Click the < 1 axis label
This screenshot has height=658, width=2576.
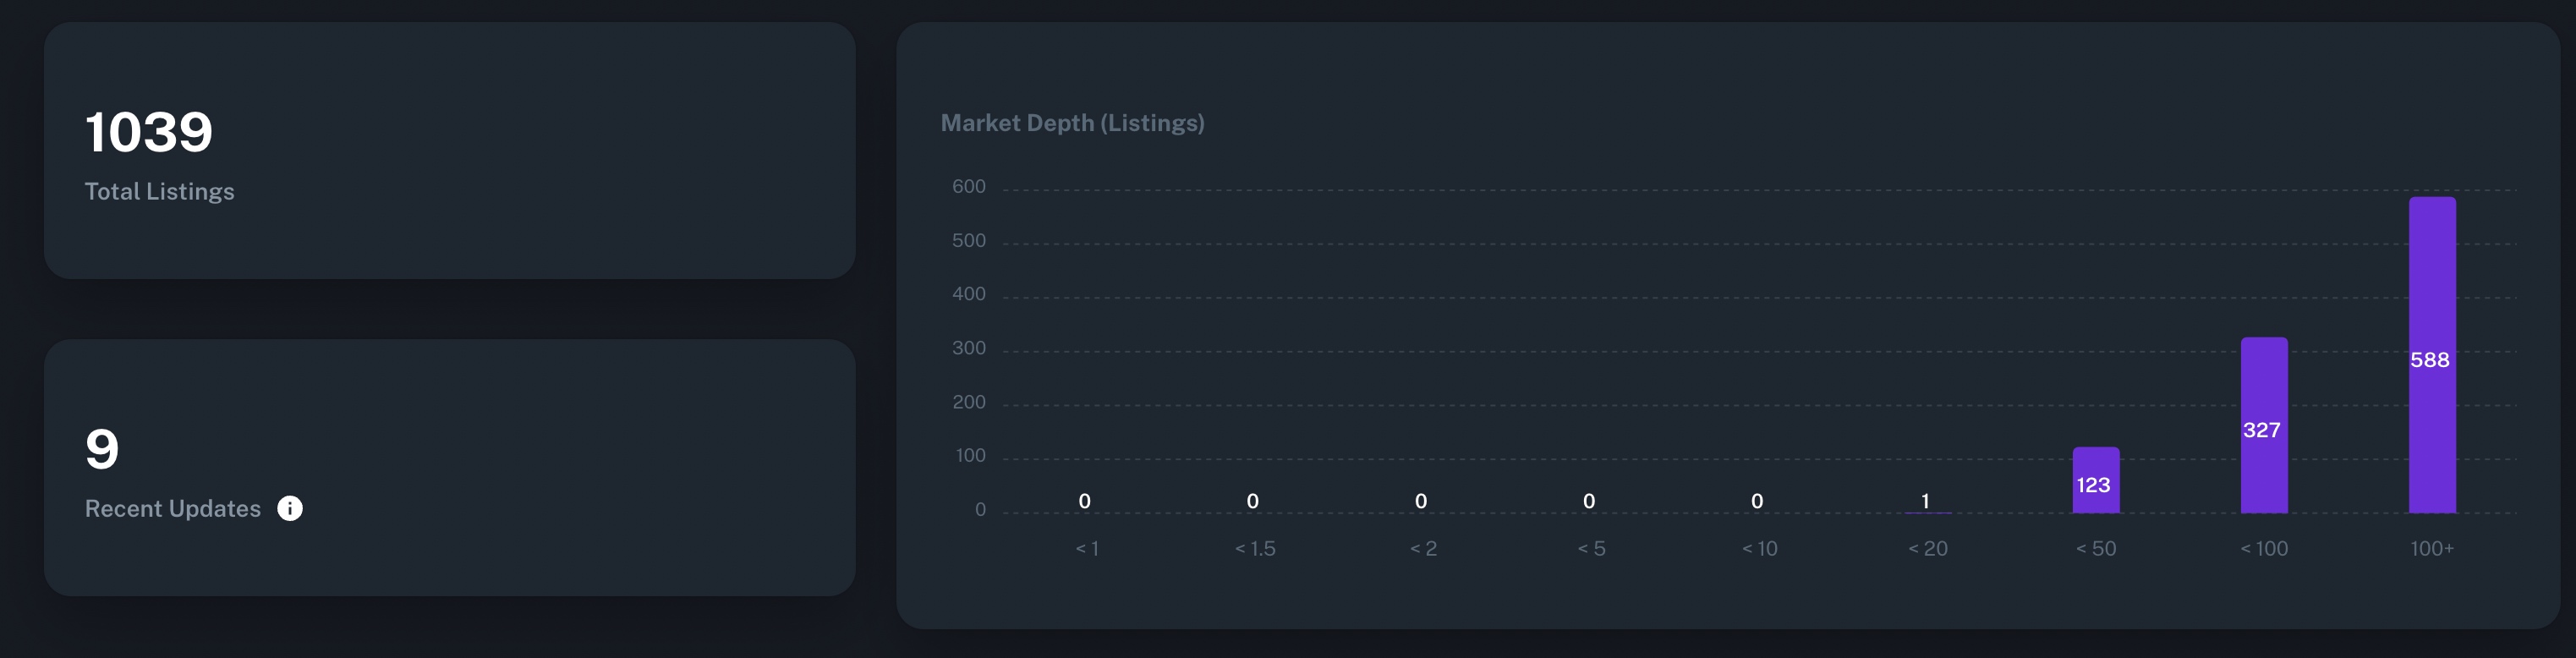click(1086, 548)
